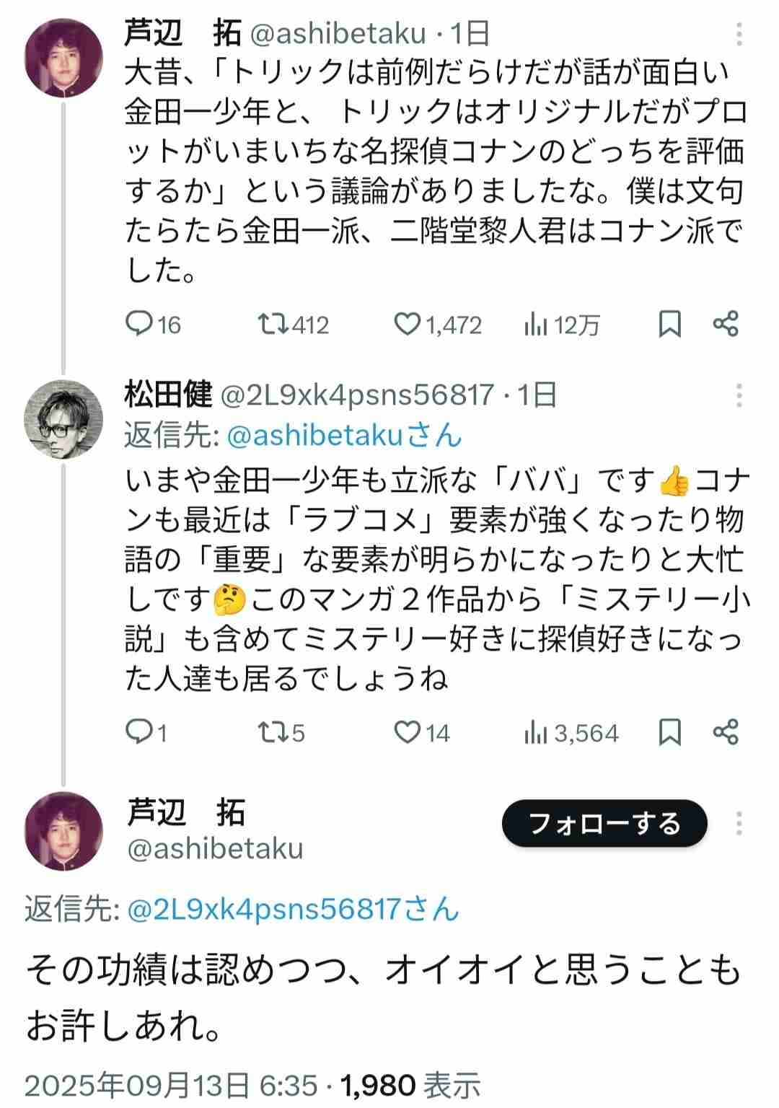The width and height of the screenshot is (779, 1108).
Task: Bookmark the first 芦辺拓 tweet
Action: pyautogui.click(x=670, y=325)
